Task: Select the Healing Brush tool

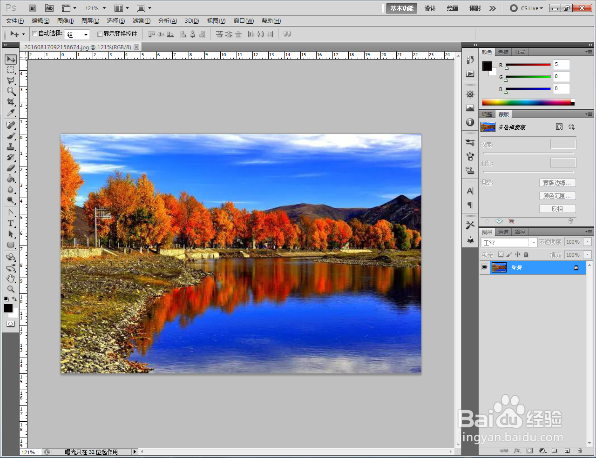Action: click(x=11, y=125)
